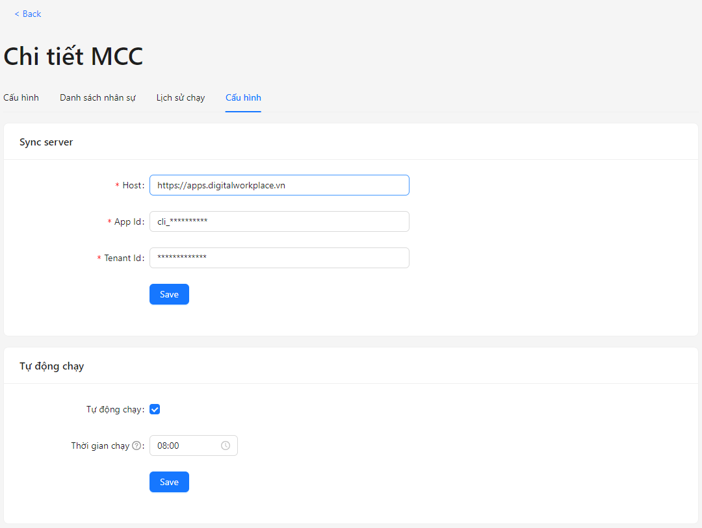This screenshot has width=702, height=528.
Task: Focus the Host URL input field
Action: [279, 185]
